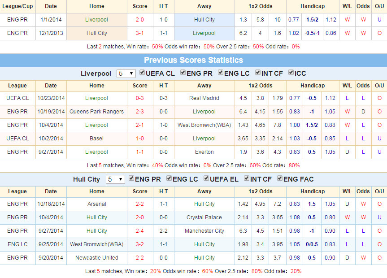Click the 1-1 score versus Everton

[x=140, y=152]
